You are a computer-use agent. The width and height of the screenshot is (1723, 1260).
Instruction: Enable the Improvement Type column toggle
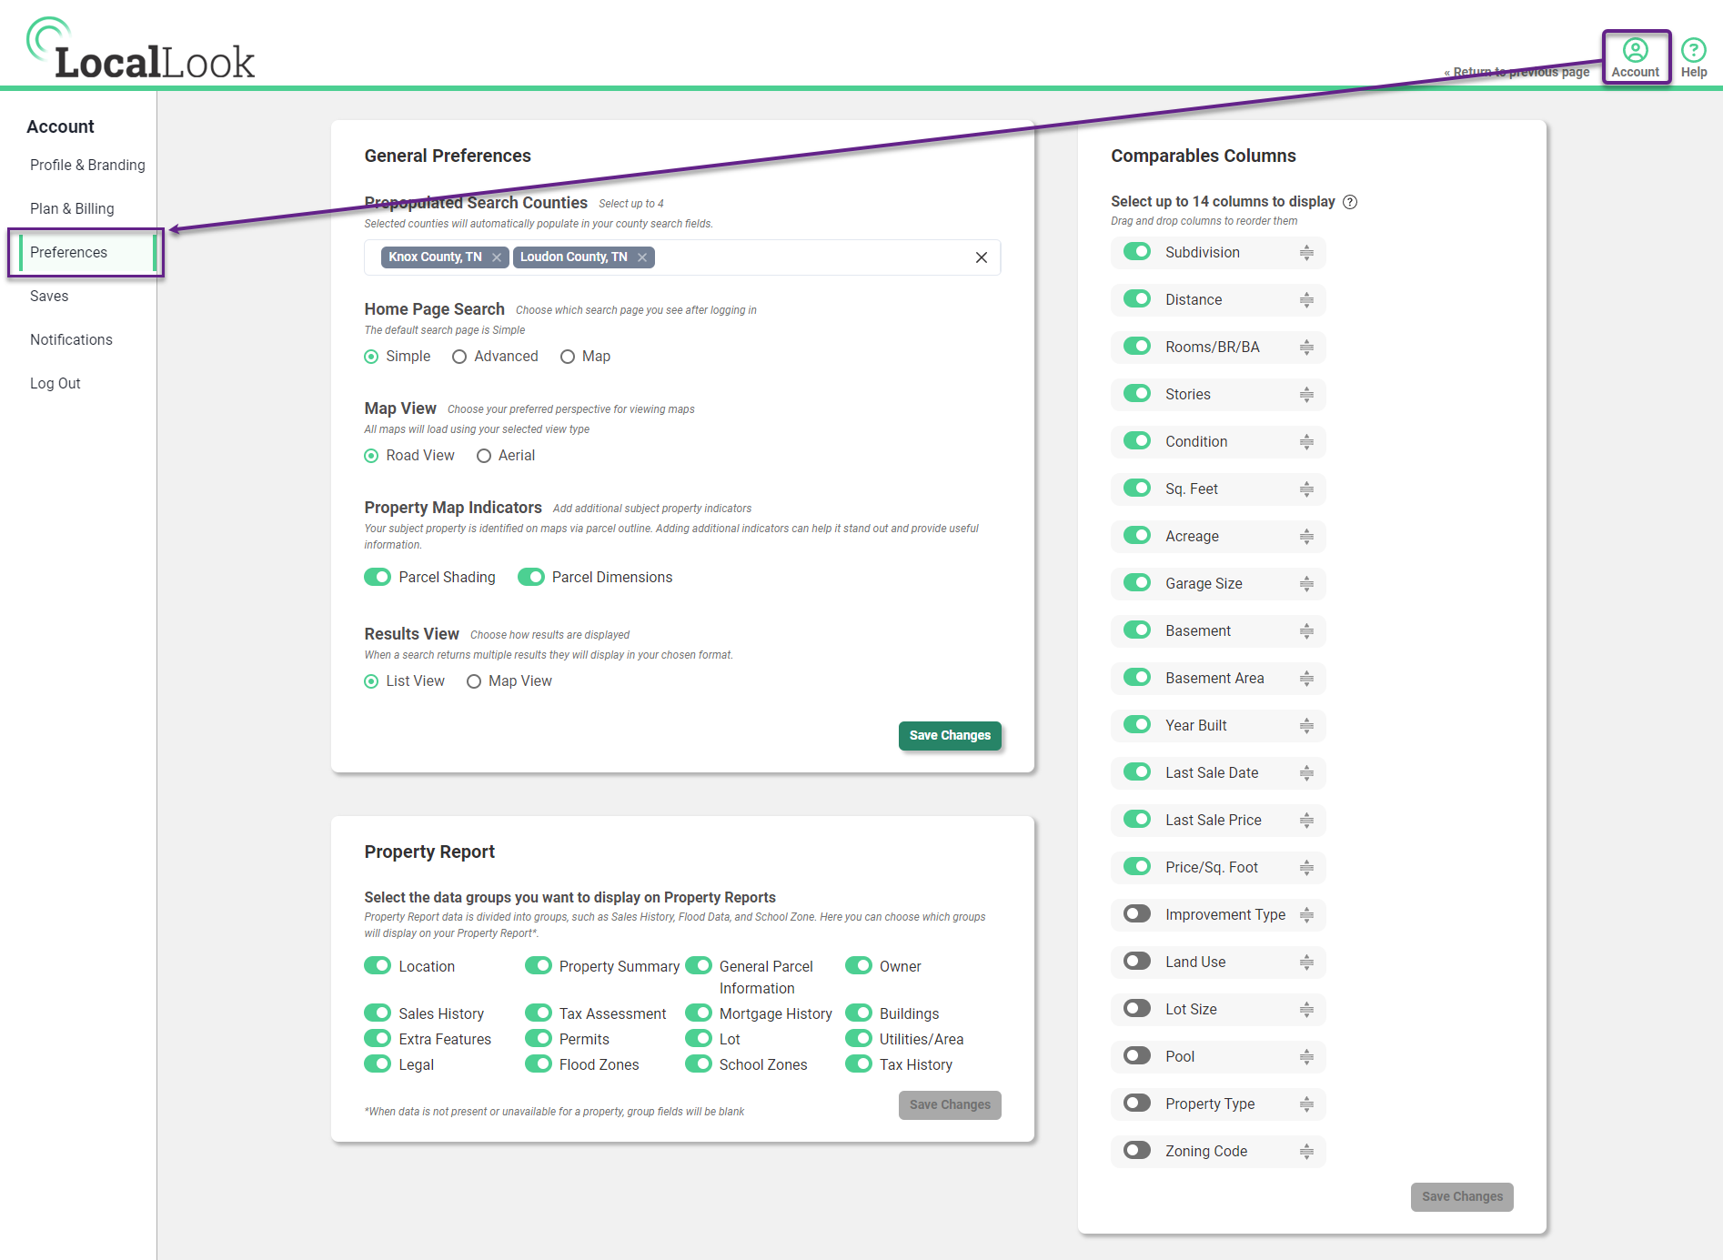[x=1136, y=914]
